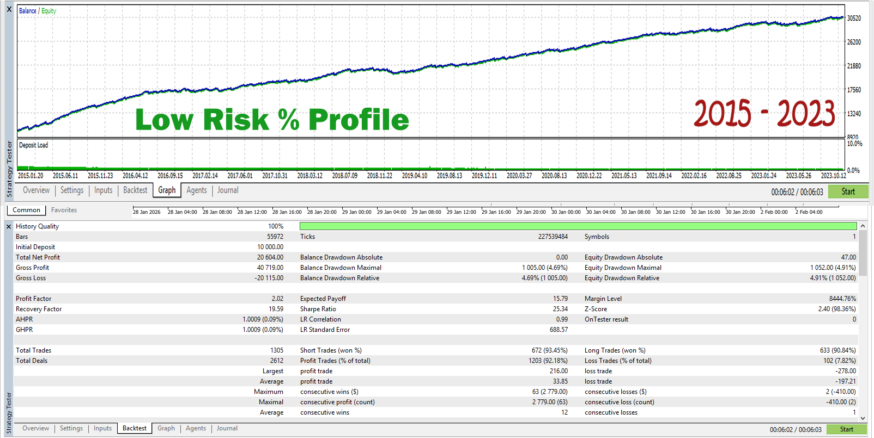
Task: Close the upper Strategy Tester graph panel
Action: 9,9
